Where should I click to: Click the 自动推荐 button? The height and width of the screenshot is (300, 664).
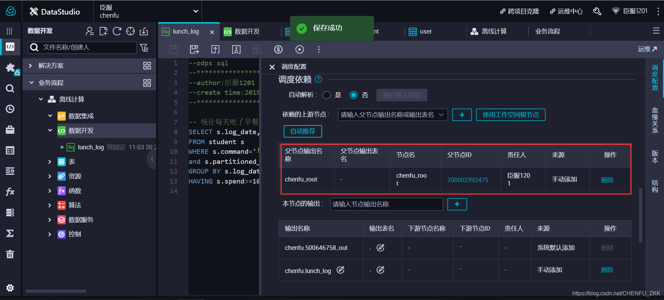coord(303,131)
